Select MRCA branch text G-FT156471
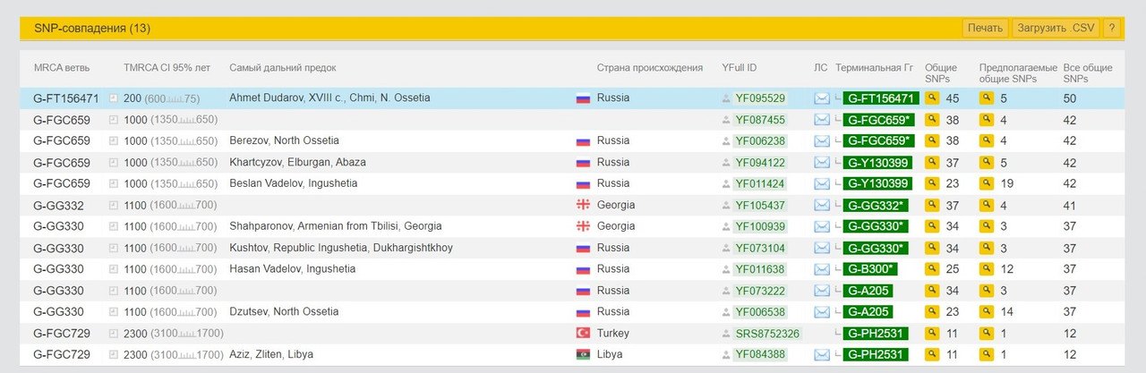 pos(66,98)
